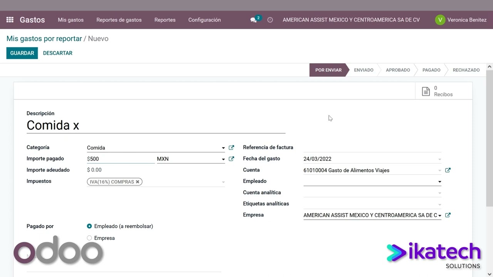Image resolution: width=493 pixels, height=277 pixels.
Task: Expand the Empresa company dropdown
Action: 439,215
